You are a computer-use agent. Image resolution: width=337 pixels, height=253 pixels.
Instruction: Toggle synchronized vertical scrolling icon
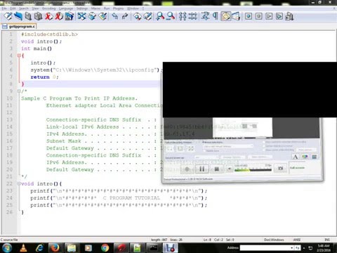[x=183, y=16]
